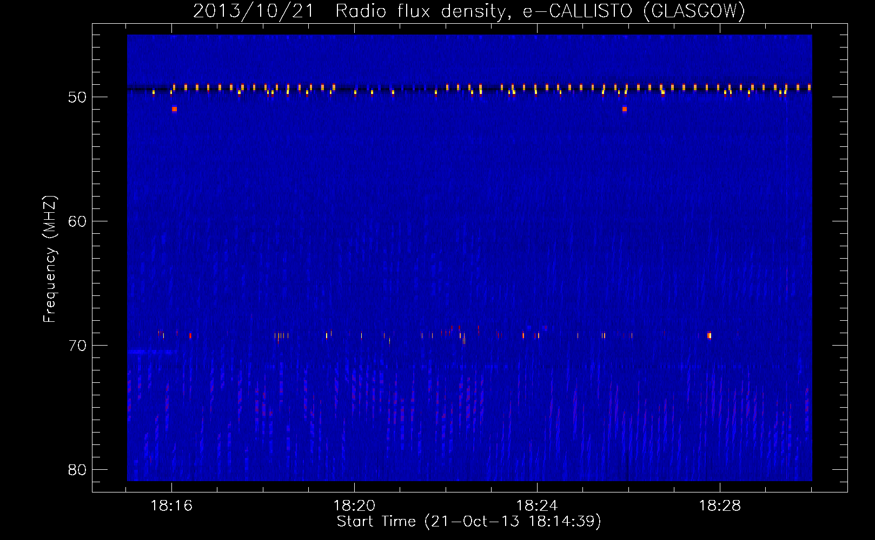Click the bright yellow spot near 18:28 at 69 MHz

(x=709, y=336)
